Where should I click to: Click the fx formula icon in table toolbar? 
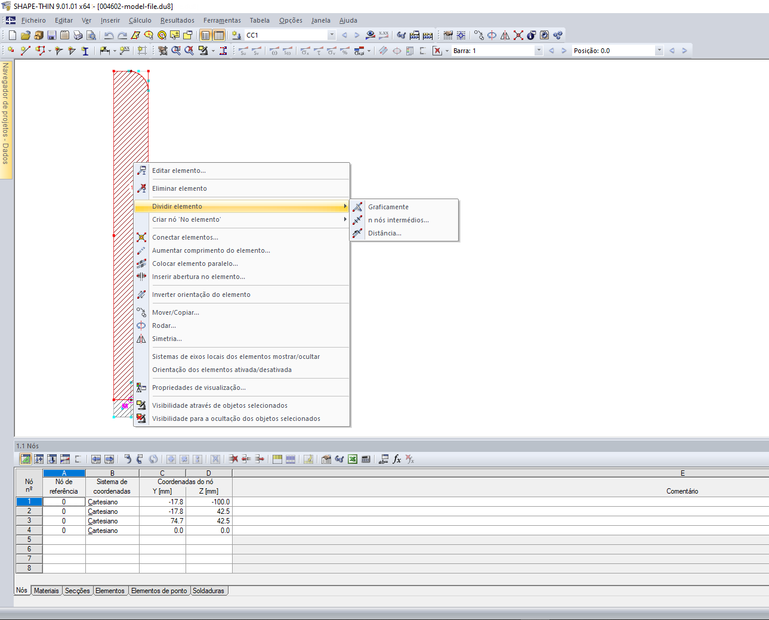pyautogui.click(x=397, y=459)
